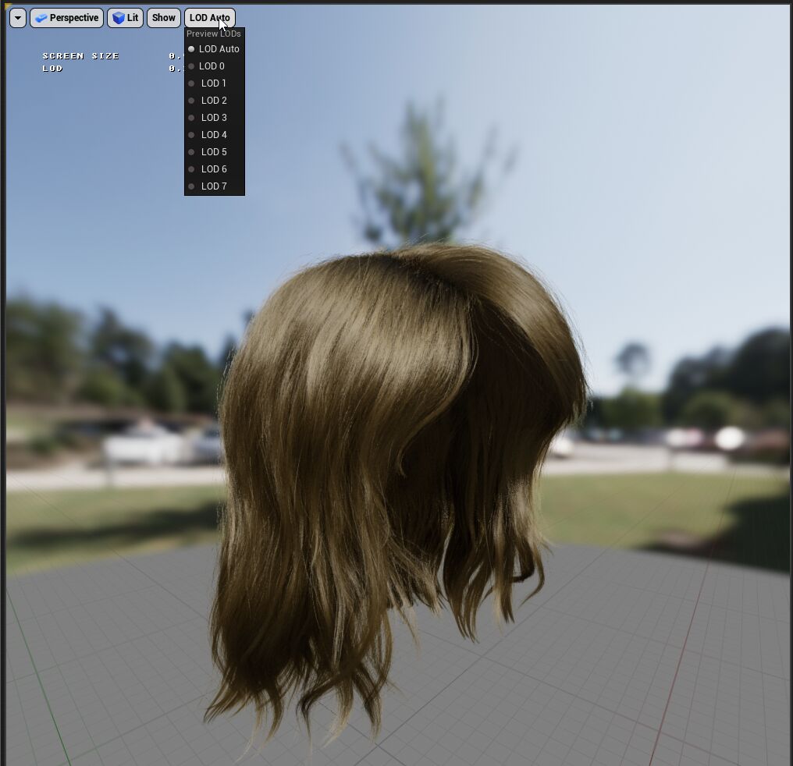Screen dimensions: 793x766
Task: Select the LOD Auto radio option
Action: [x=218, y=49]
